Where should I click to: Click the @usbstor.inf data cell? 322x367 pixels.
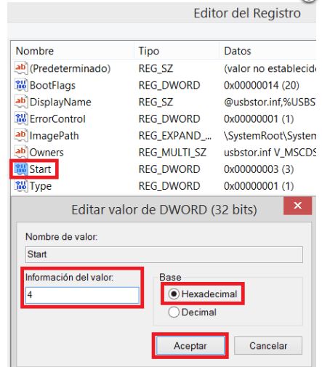[x=270, y=102]
